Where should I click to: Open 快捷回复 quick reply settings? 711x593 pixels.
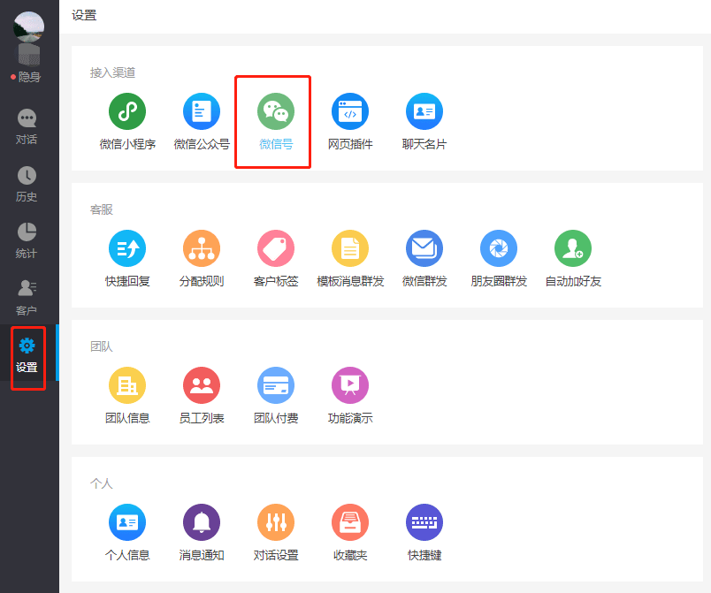(127, 248)
